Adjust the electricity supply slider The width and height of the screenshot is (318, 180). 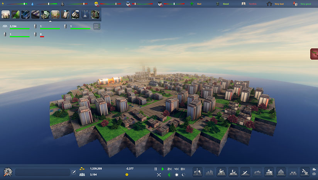(x=18, y=4)
